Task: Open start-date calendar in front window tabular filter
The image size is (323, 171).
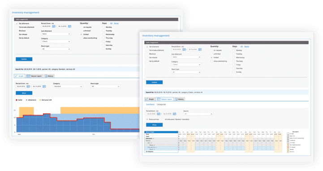Action: 159,114
